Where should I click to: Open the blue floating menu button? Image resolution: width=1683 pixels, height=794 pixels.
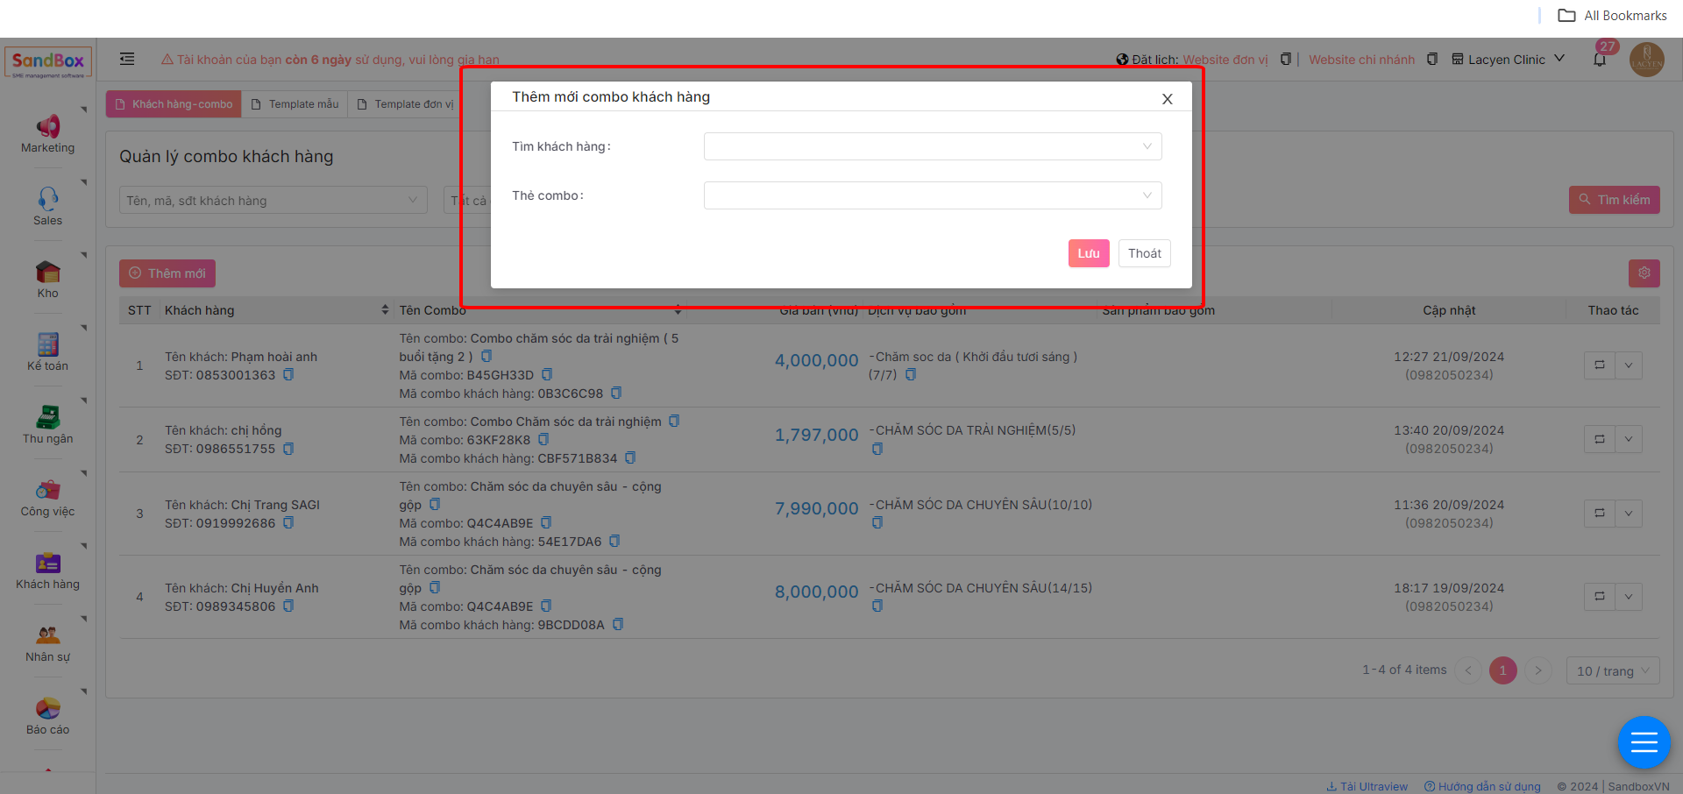(x=1644, y=743)
